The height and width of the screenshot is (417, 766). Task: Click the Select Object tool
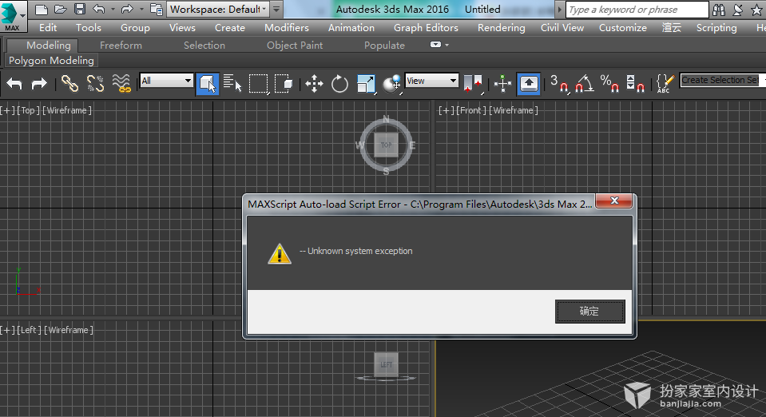(x=207, y=84)
